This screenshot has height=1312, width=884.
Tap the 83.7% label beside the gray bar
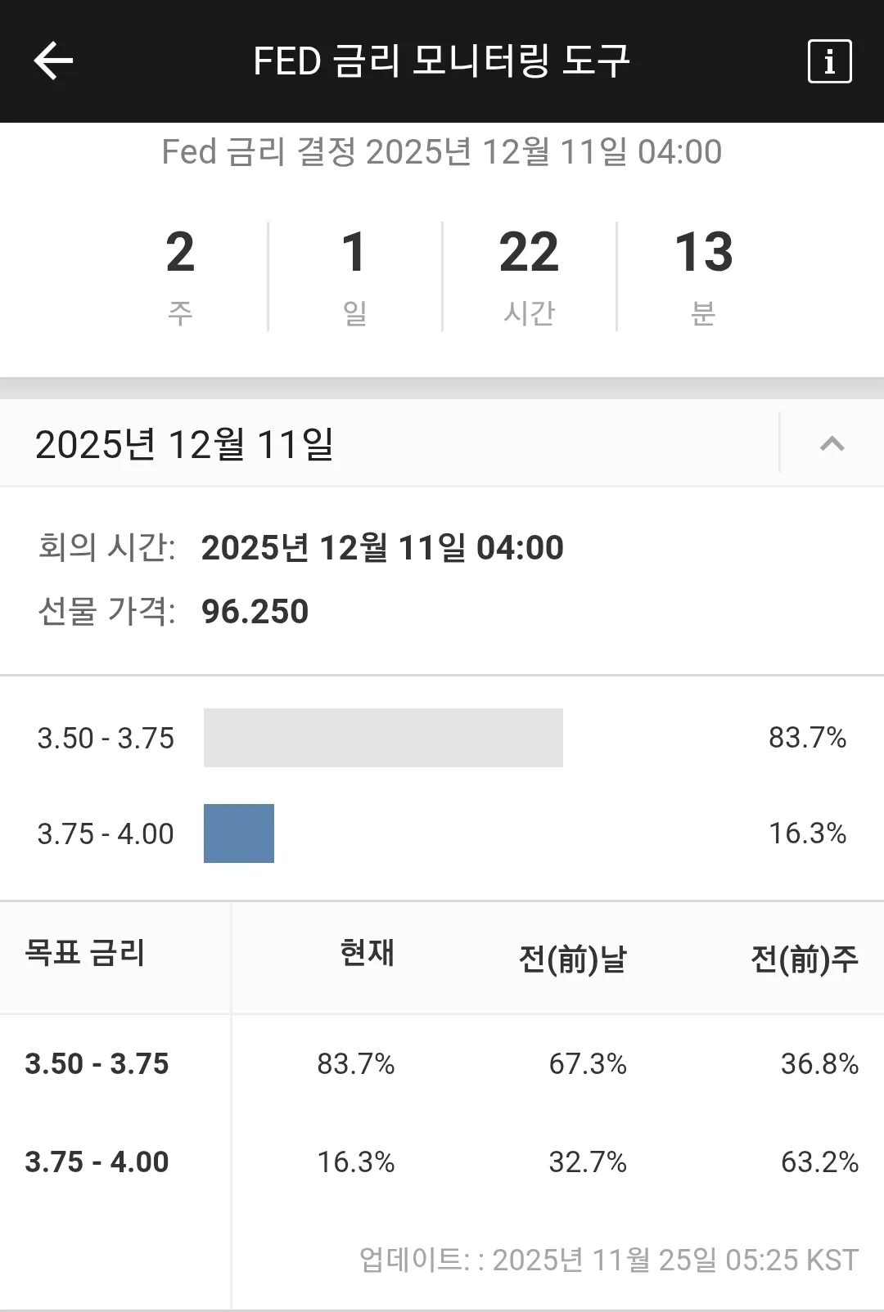click(x=807, y=738)
